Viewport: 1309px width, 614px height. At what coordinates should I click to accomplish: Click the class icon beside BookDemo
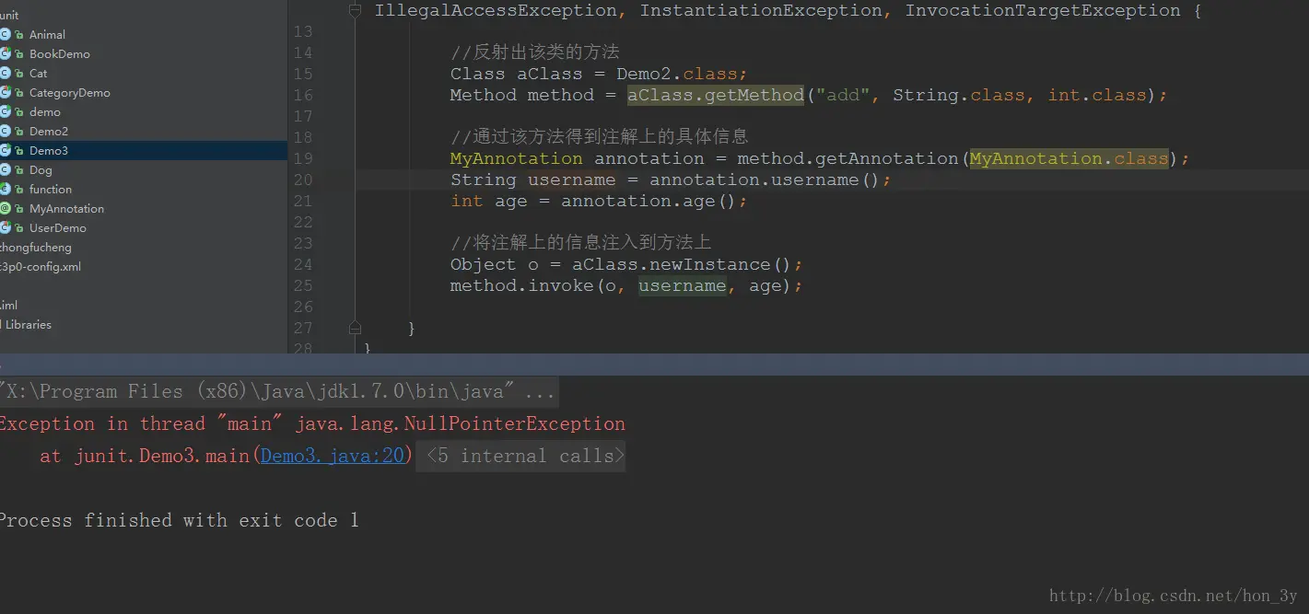[x=5, y=53]
